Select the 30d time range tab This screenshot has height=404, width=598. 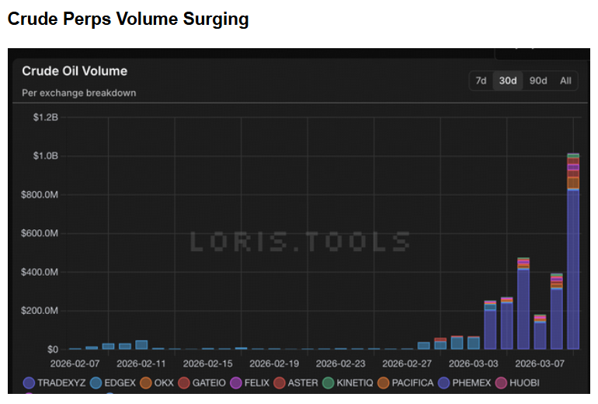(508, 81)
